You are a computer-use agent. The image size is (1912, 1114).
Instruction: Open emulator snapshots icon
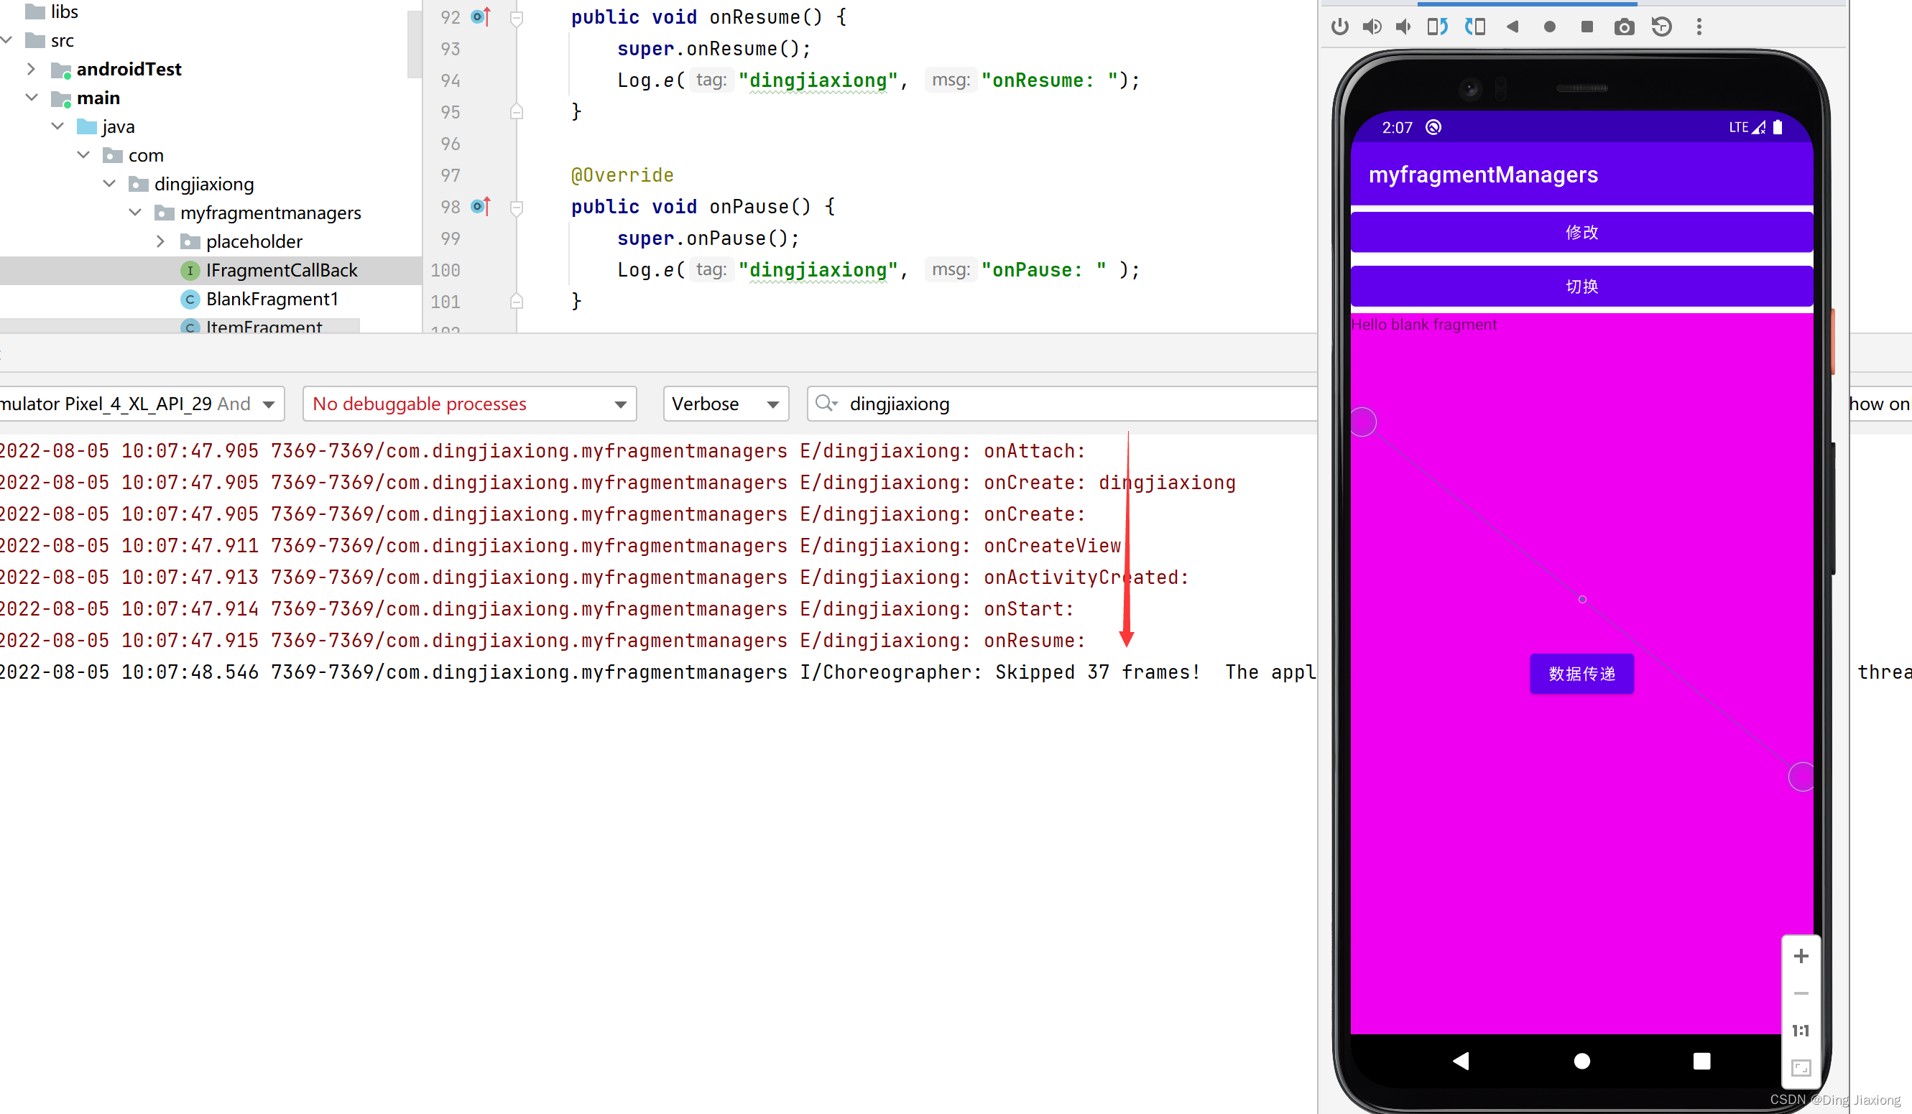pos(1662,27)
